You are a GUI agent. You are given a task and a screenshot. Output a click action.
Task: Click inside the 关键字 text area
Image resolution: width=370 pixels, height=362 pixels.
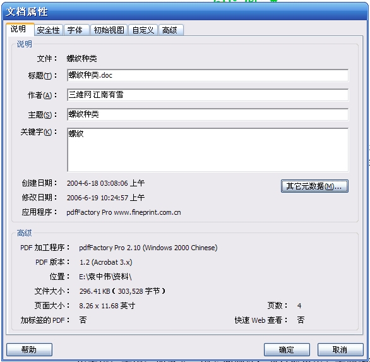pyautogui.click(x=208, y=150)
